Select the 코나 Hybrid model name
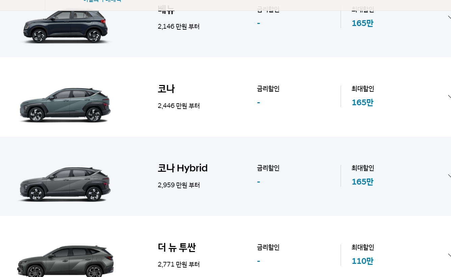This screenshot has width=451, height=277. click(x=182, y=168)
